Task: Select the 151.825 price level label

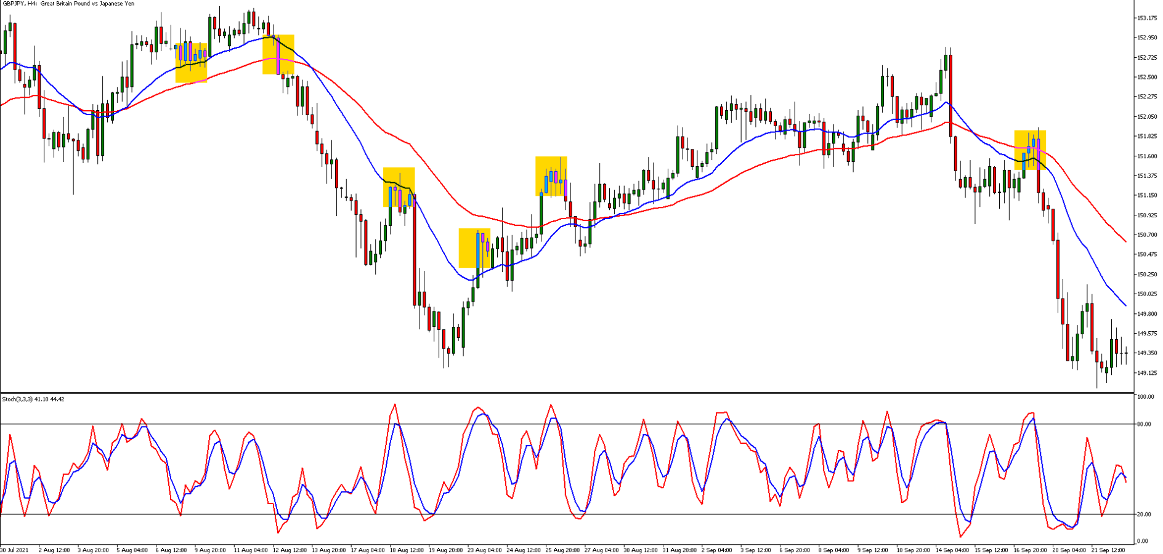Action: (1147, 136)
